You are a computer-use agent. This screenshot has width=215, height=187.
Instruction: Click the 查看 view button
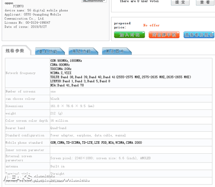click(205, 2)
